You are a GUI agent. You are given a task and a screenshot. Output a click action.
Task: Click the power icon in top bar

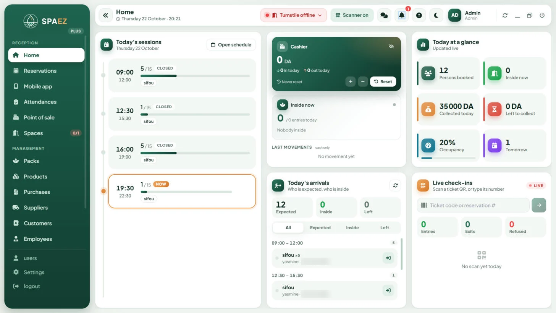pyautogui.click(x=542, y=15)
